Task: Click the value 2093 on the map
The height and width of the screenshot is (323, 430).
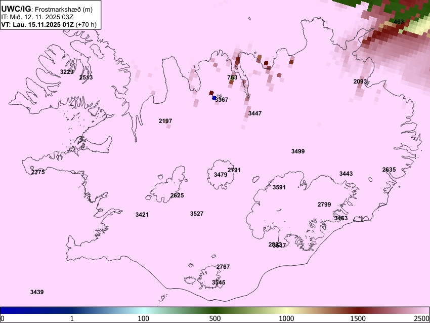Action: [360, 82]
